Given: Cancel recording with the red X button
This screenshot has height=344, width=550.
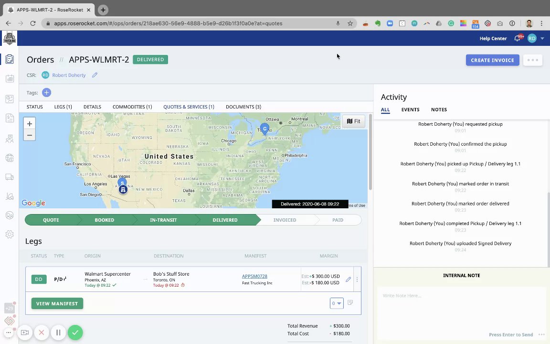Looking at the screenshot, I should tap(42, 333).
